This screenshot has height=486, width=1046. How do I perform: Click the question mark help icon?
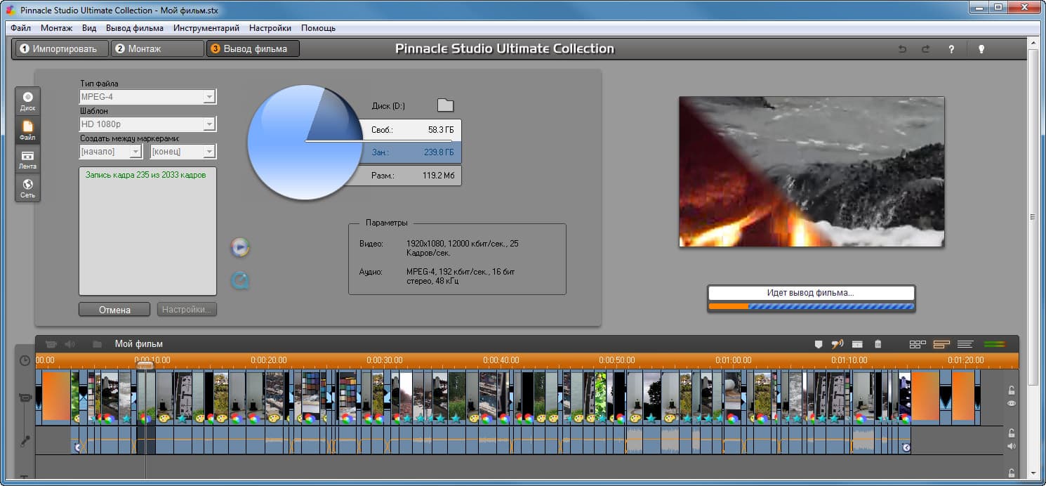(x=951, y=49)
